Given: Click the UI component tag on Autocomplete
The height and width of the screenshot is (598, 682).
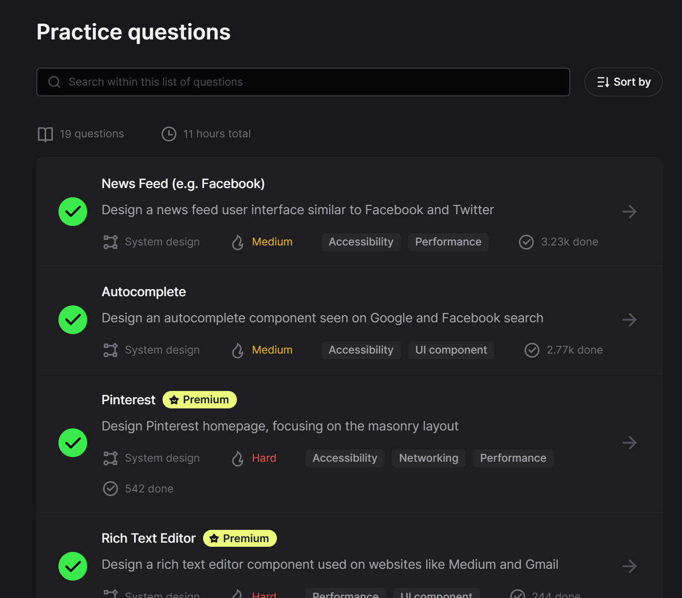Looking at the screenshot, I should (451, 350).
